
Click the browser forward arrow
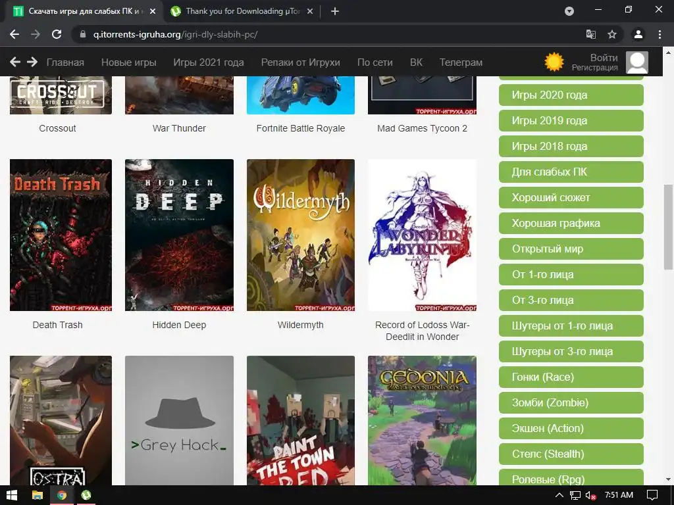(x=36, y=34)
